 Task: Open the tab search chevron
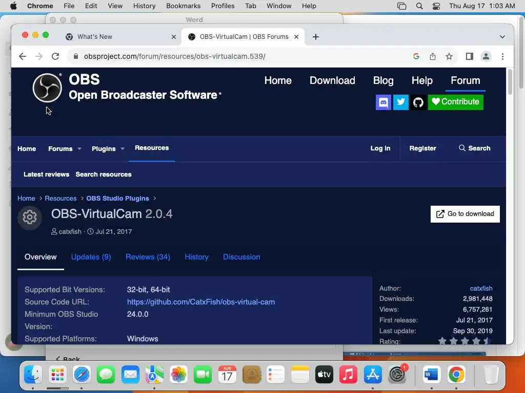(502, 37)
